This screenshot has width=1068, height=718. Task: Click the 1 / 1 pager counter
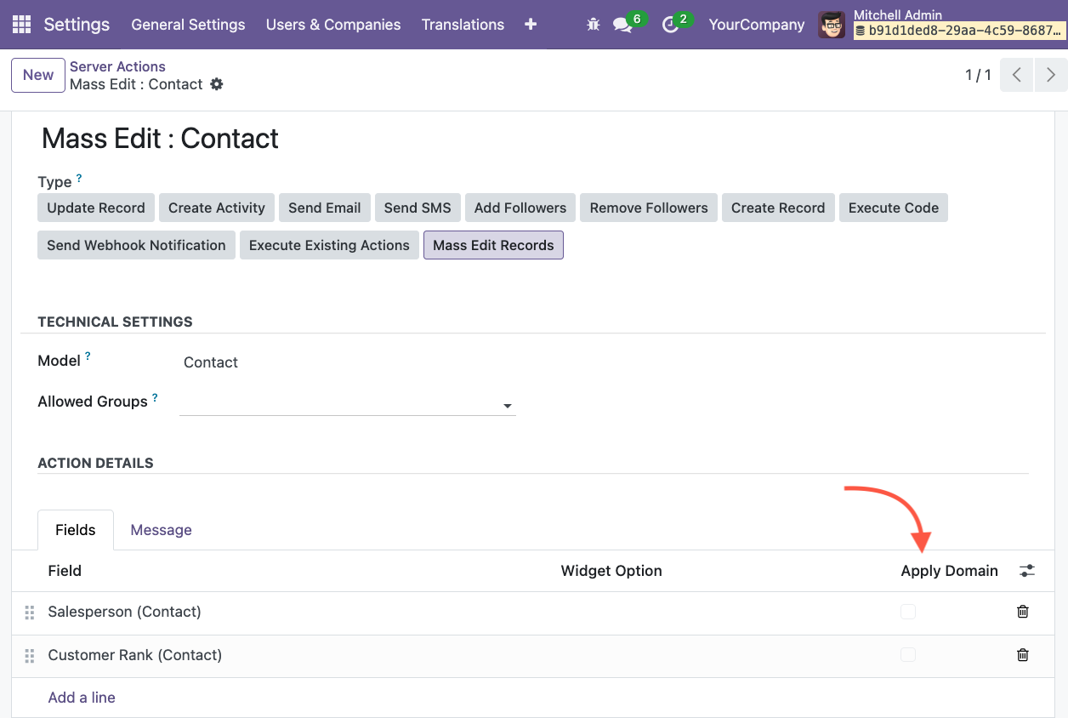[978, 75]
